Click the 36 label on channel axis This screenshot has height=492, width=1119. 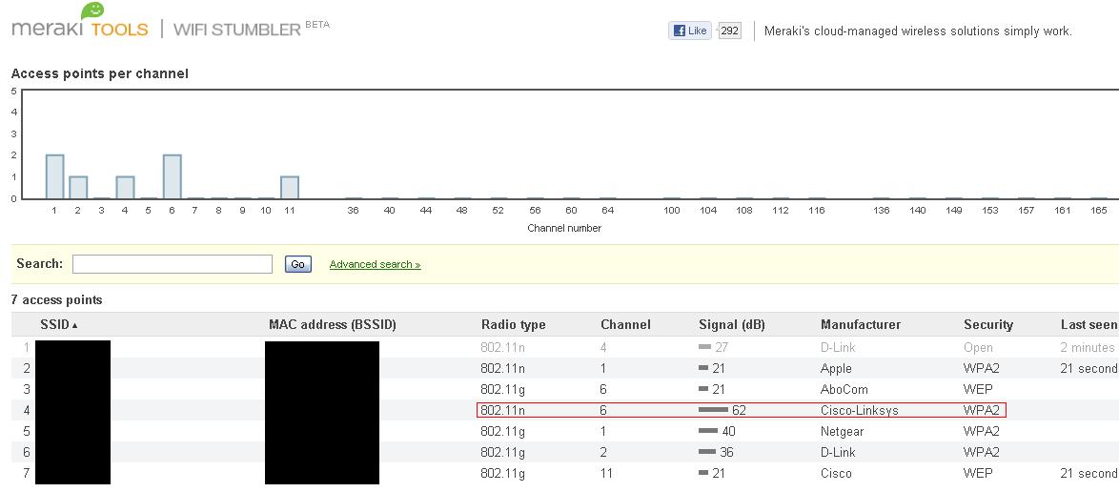tap(353, 211)
